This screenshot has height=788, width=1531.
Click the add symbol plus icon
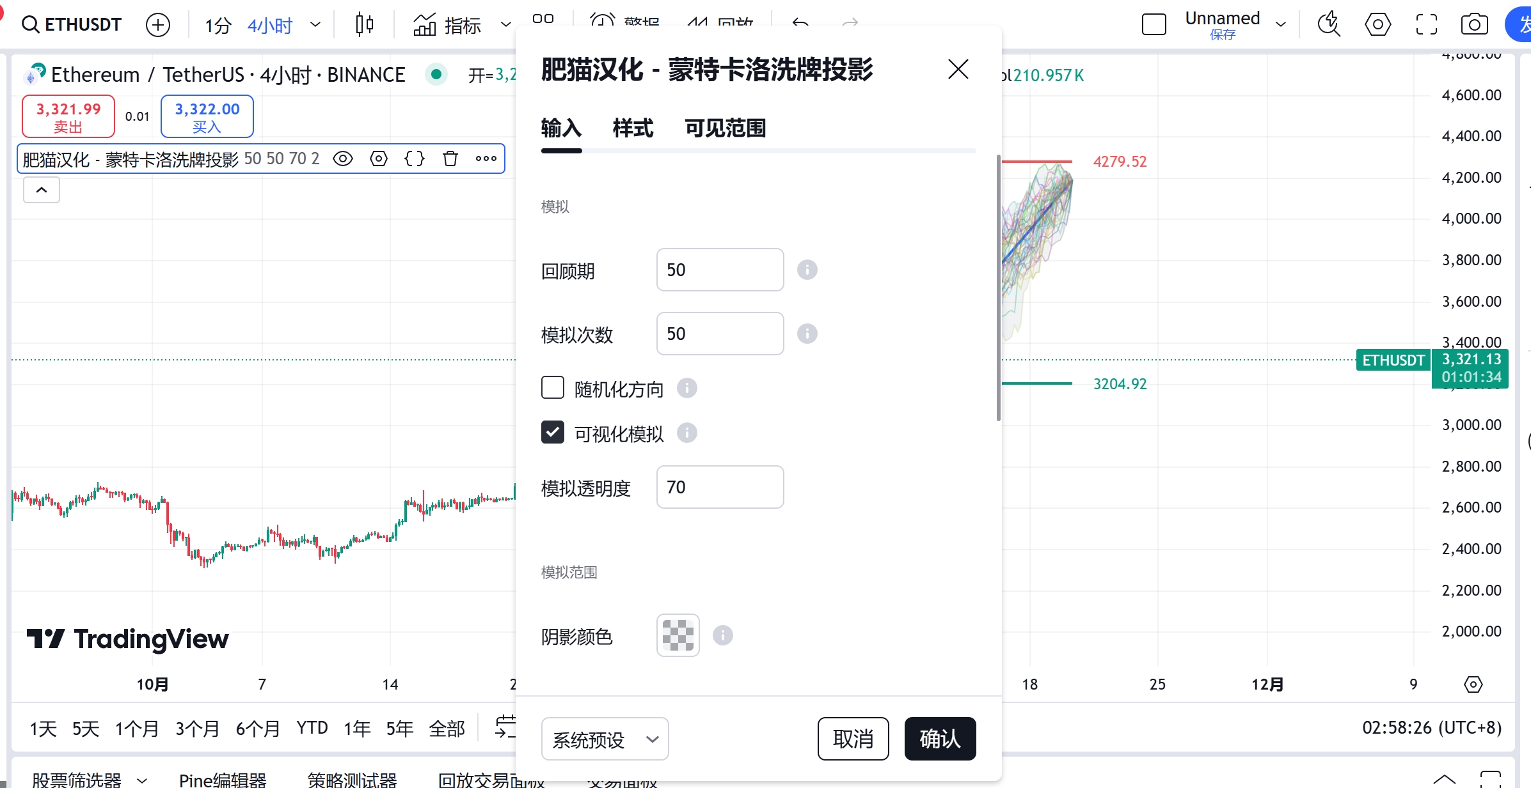pos(157,25)
